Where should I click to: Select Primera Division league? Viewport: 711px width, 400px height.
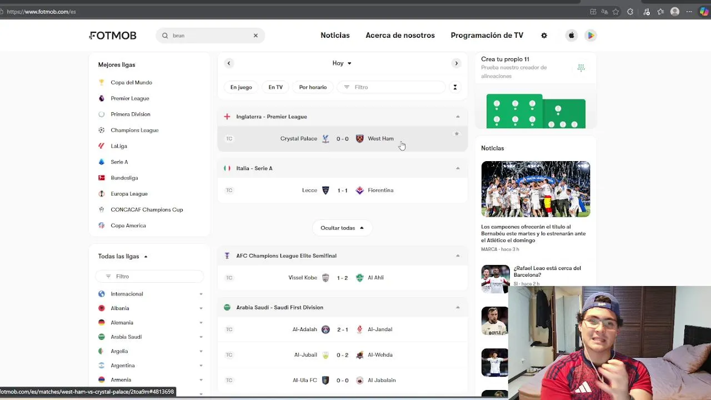point(130,114)
